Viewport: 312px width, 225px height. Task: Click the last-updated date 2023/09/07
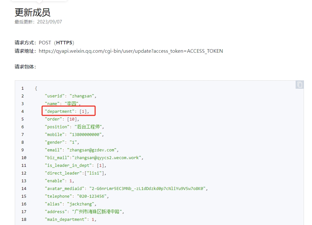tap(49, 22)
